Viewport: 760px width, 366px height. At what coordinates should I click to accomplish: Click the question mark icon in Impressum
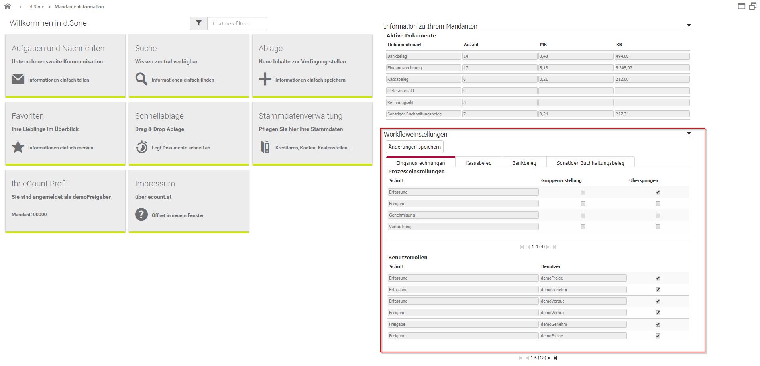coord(141,215)
